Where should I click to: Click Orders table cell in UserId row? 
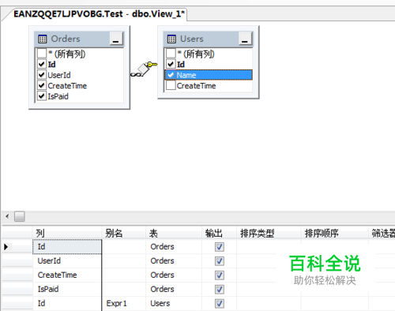174,261
